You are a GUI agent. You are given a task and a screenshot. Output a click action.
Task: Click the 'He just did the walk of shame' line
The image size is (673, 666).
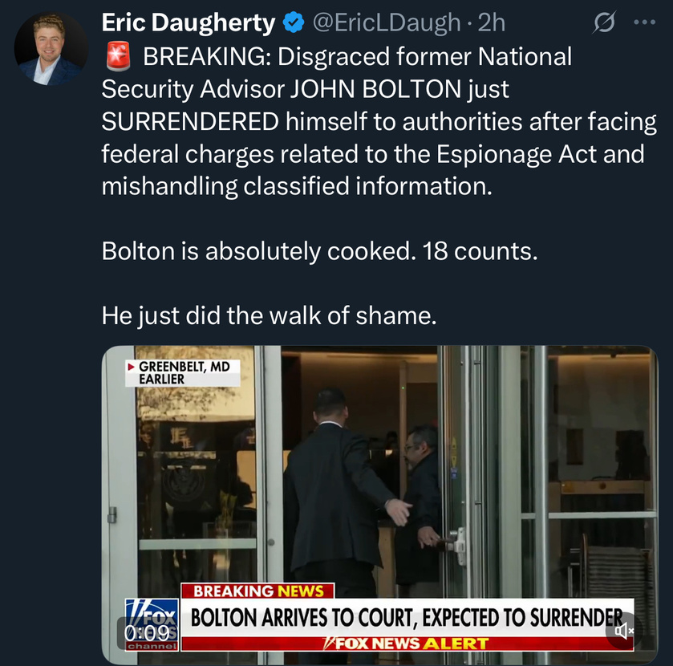269,315
